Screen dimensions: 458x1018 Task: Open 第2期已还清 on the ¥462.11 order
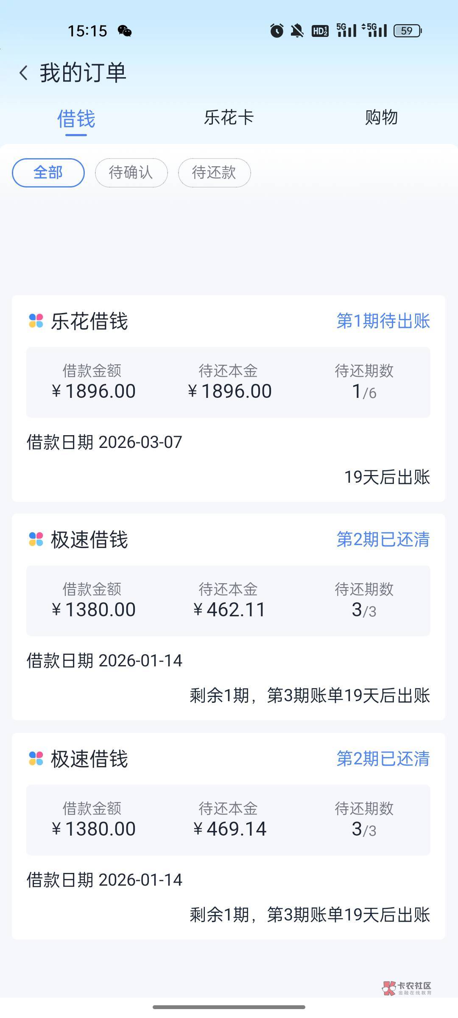[x=383, y=540]
